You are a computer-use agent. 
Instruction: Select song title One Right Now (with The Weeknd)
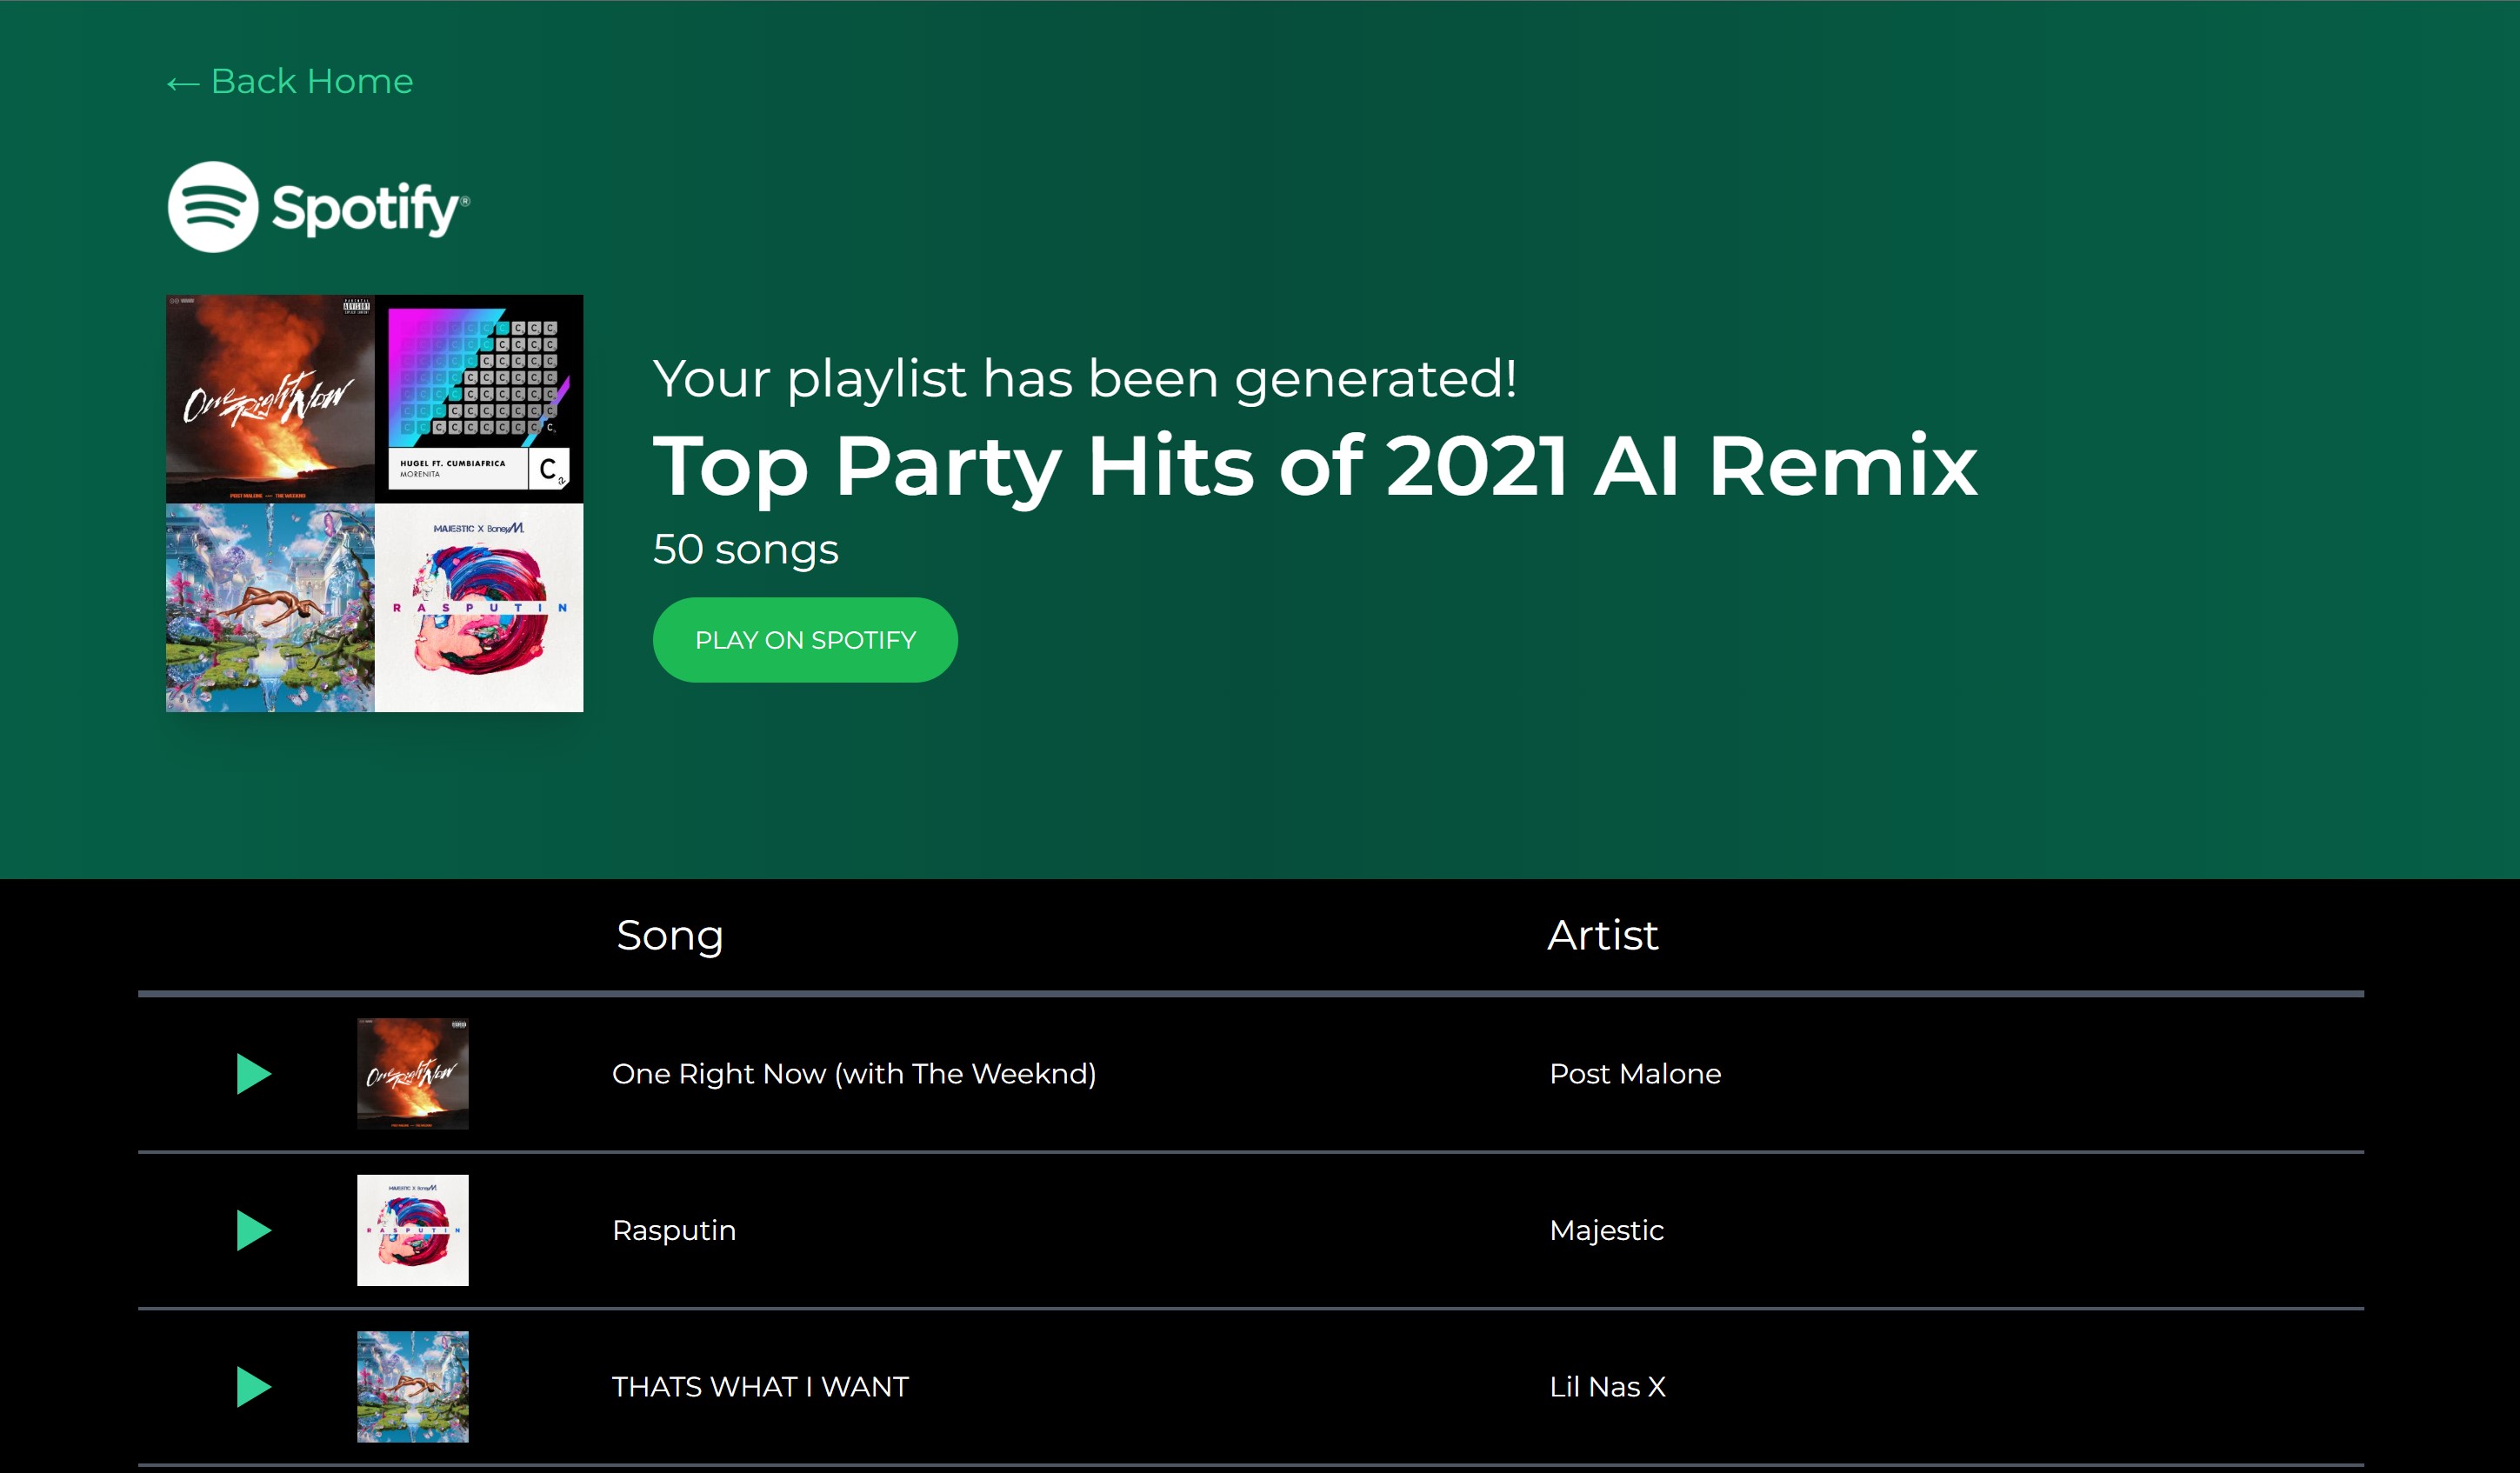click(854, 1074)
